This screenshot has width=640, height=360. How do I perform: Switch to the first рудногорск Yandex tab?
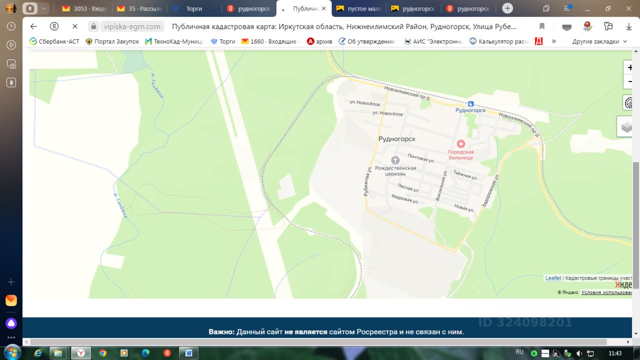(248, 9)
